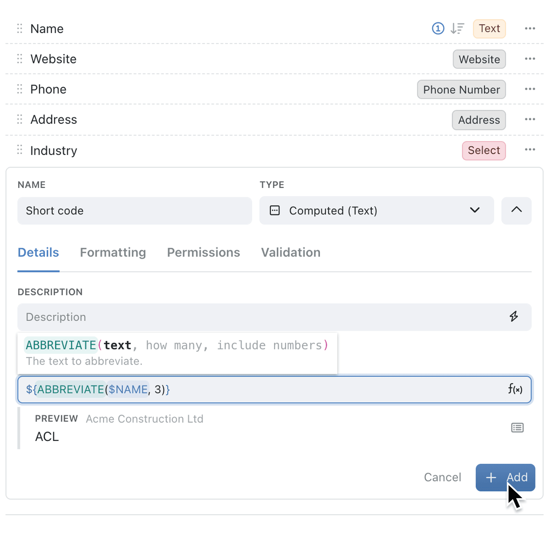Image resolution: width=550 pixels, height=550 pixels.
Task: Open the more options menu for Phone
Action: point(530,89)
